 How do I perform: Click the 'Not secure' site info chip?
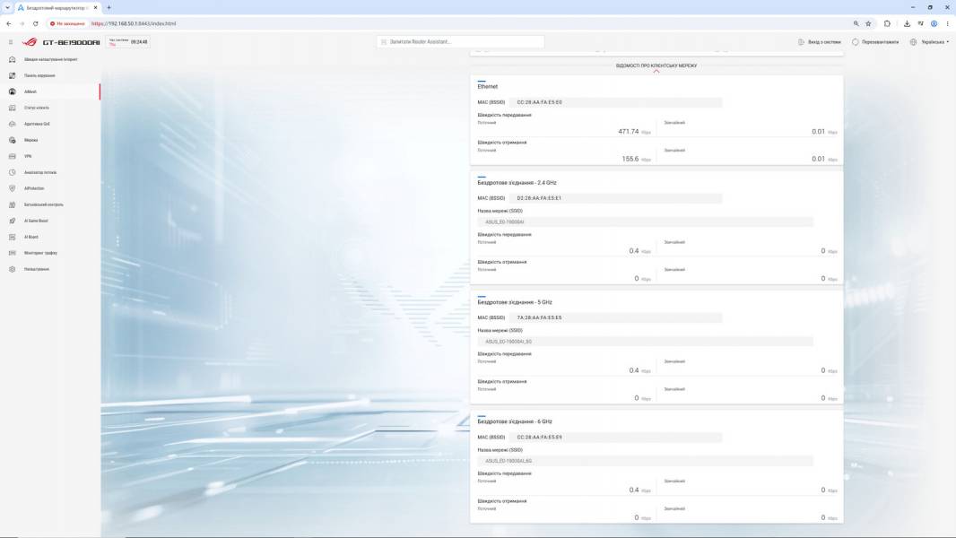[67, 24]
